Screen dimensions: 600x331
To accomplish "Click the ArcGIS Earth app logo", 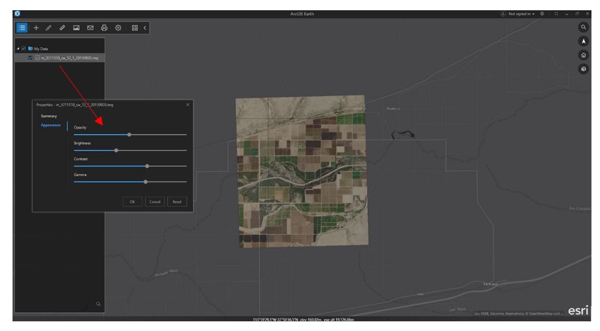I will [17, 14].
